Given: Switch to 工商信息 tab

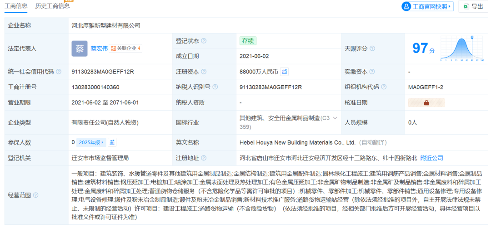Looking at the screenshot, I should click(15, 6).
